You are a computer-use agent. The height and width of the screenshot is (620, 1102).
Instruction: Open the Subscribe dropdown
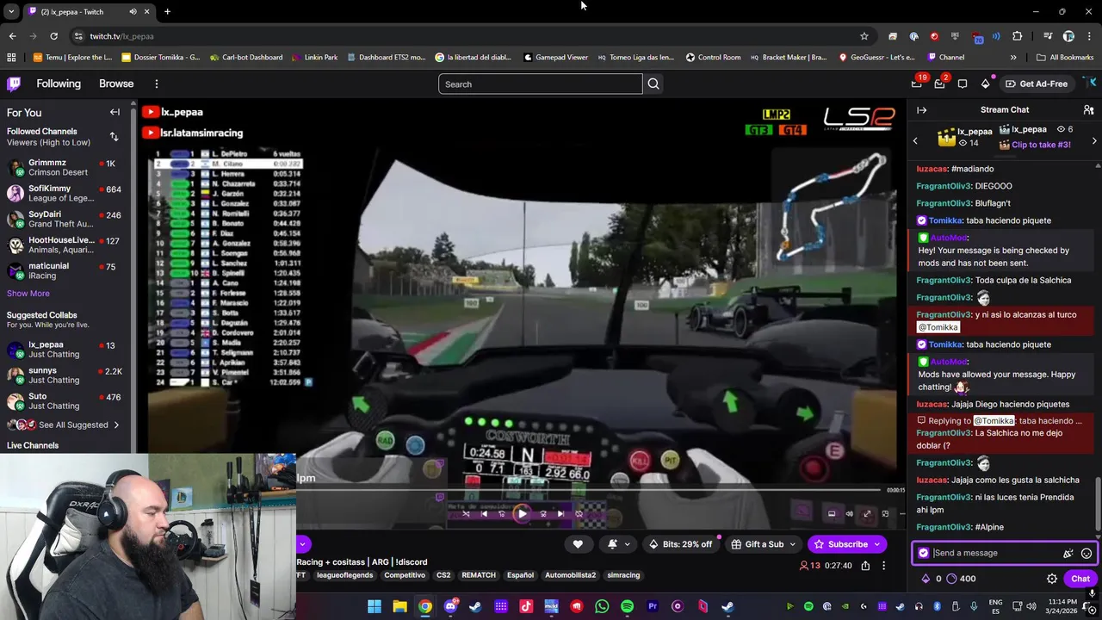877,544
